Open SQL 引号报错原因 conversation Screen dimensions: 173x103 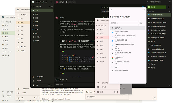click(x=159, y=45)
